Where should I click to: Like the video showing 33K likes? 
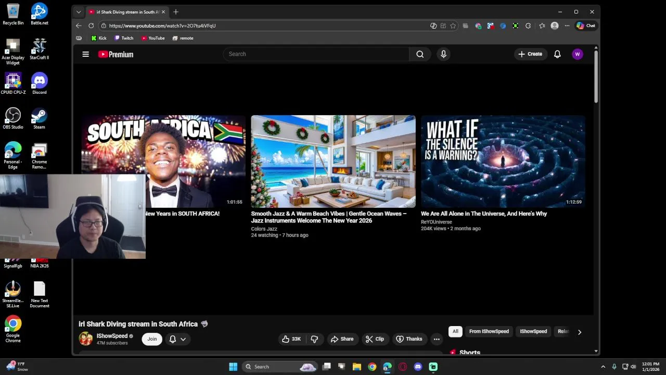(291, 339)
